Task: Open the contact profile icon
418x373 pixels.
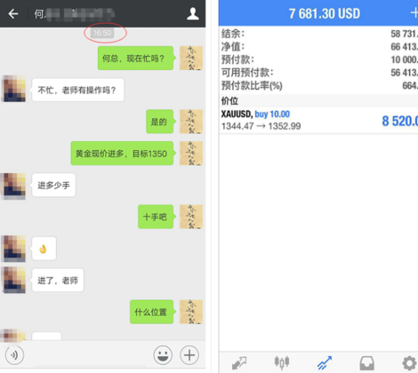Action: [x=193, y=13]
